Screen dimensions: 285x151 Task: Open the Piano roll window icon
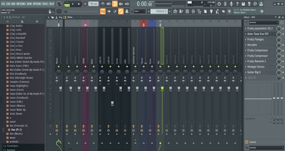(x=181, y=11)
